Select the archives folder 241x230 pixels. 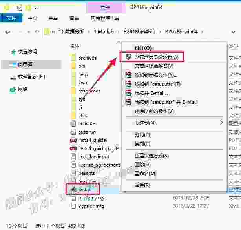click(88, 58)
